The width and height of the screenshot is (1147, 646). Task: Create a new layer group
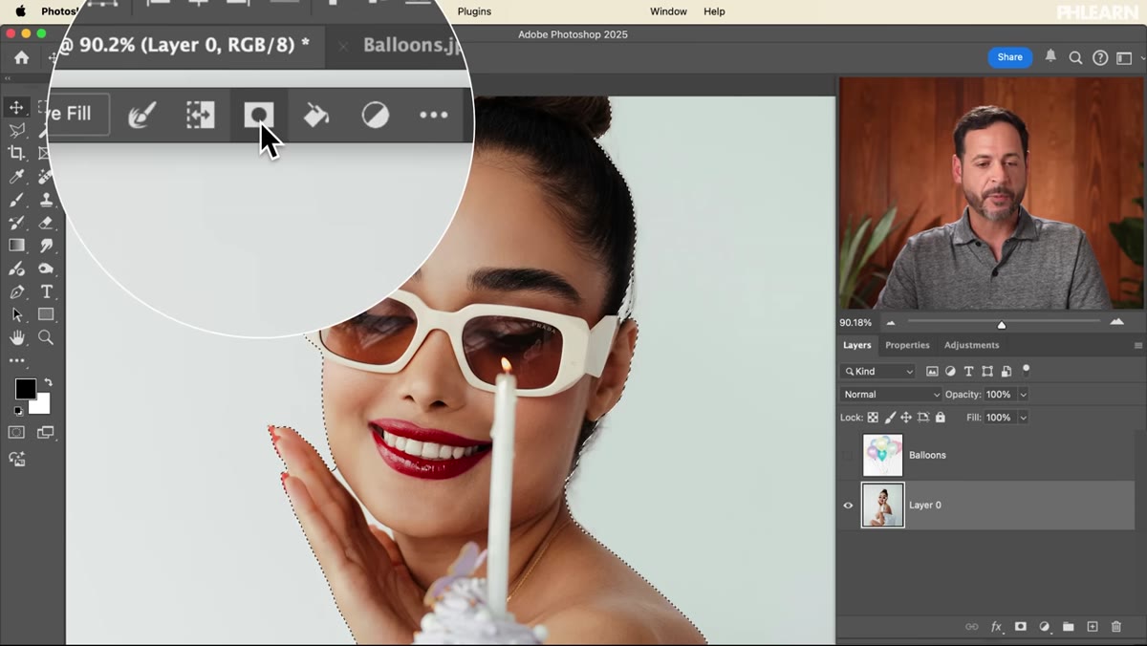pos(1068,627)
